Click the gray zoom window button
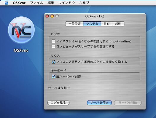The image size is (156, 118). coord(57,16)
